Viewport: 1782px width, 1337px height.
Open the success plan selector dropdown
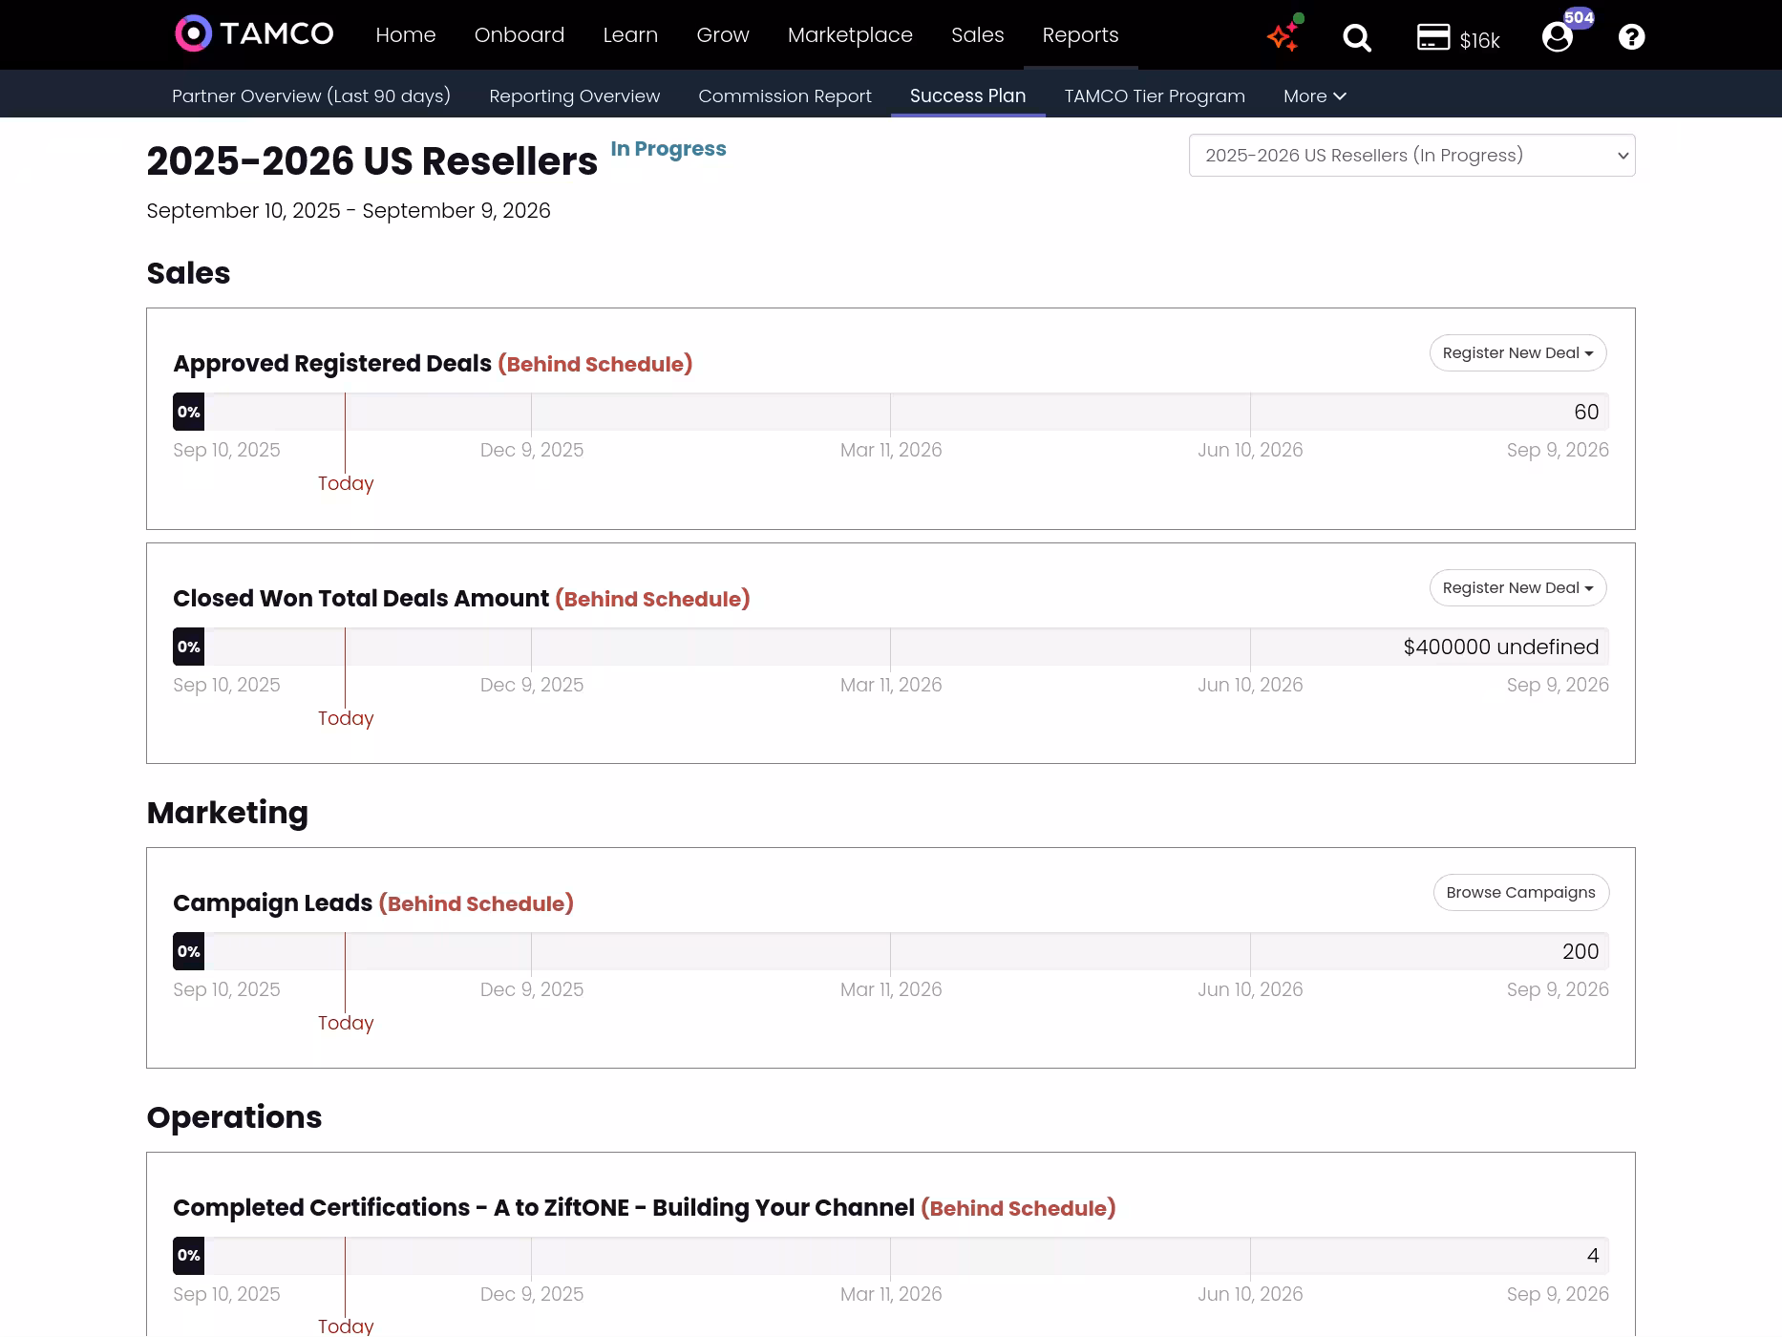coord(1411,156)
